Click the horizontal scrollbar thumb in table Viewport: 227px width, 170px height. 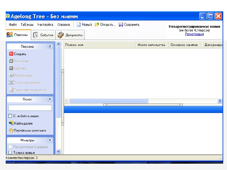109,101
